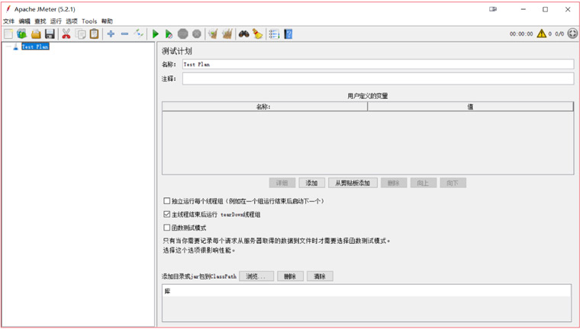Click the Shutdown test icon
Screen dimensions: 580x329
click(197, 34)
